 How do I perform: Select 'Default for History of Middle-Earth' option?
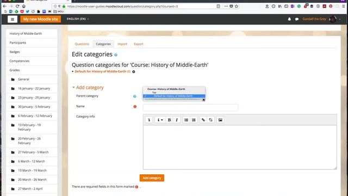[x=174, y=96]
